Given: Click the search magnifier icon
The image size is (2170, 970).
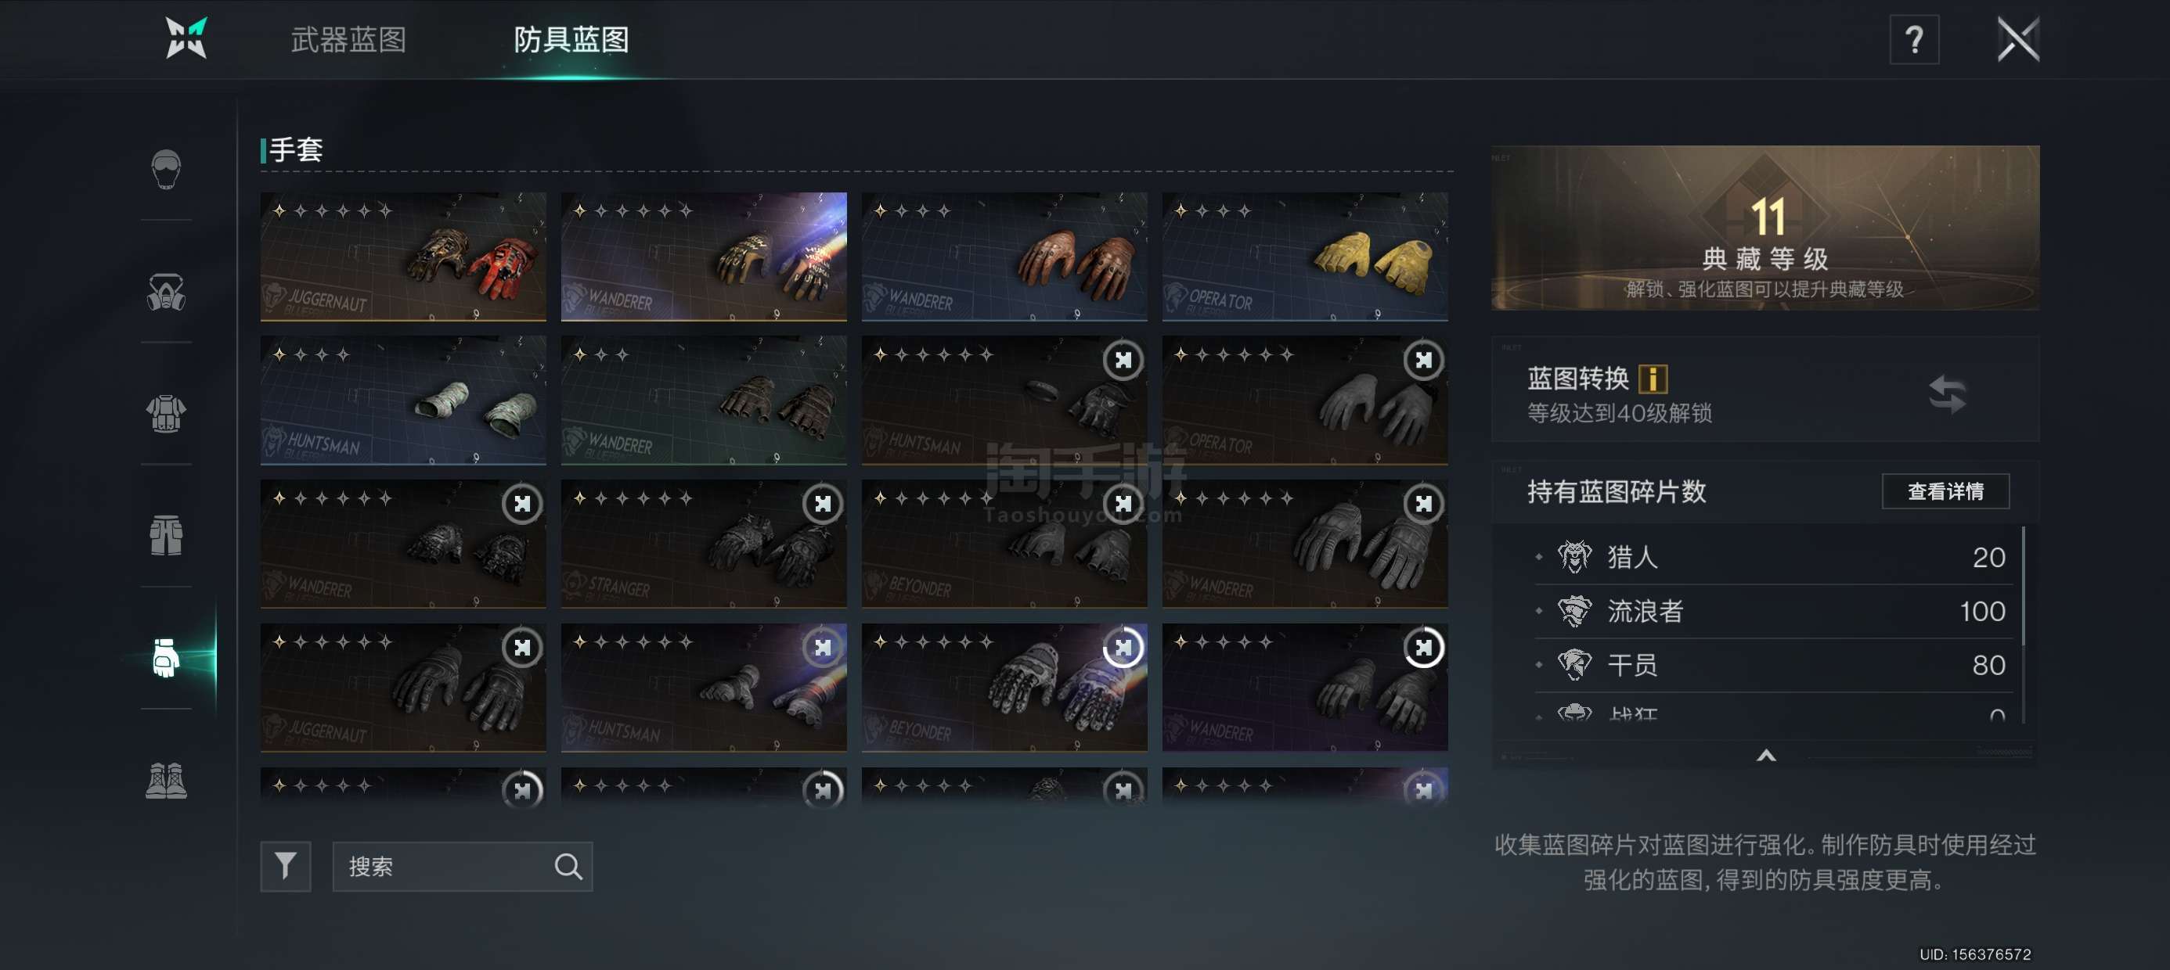Looking at the screenshot, I should [568, 867].
